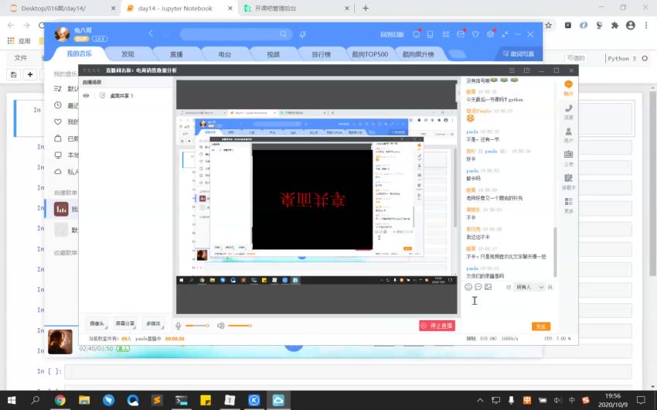Click the 停止直播 stop live button
The image size is (657, 410).
point(437,326)
